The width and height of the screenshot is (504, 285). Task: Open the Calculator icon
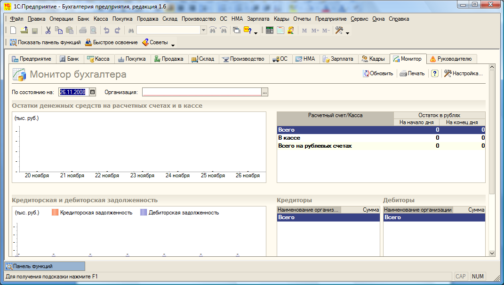(x=270, y=30)
